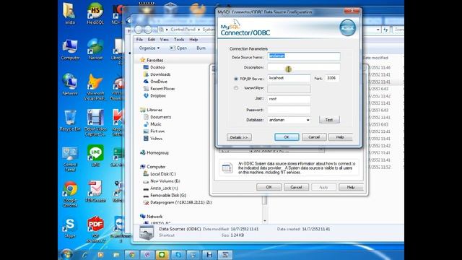Screen dimensions: 462x260
Task: Switch to Chrome in the taskbar
Action: 132,255
